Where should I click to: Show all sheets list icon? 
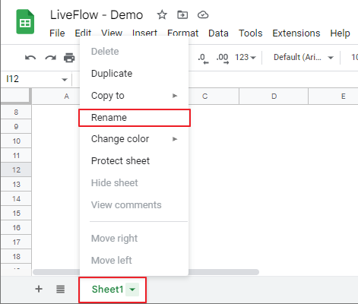coord(60,289)
